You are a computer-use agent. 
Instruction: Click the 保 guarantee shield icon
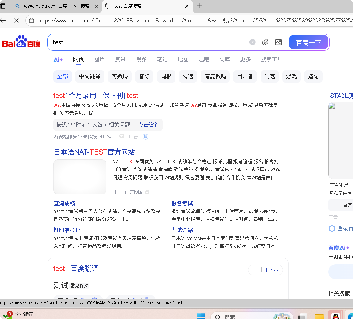coord(146,137)
